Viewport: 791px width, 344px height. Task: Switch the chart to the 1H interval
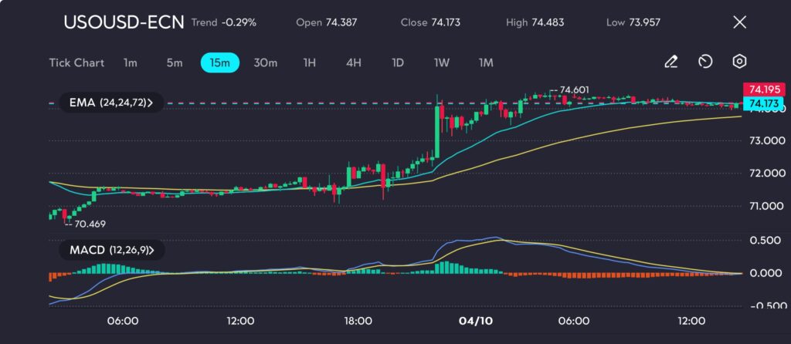(309, 62)
